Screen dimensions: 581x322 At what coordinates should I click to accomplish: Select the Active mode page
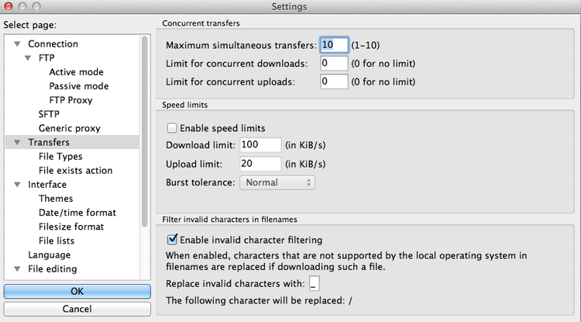pyautogui.click(x=77, y=72)
